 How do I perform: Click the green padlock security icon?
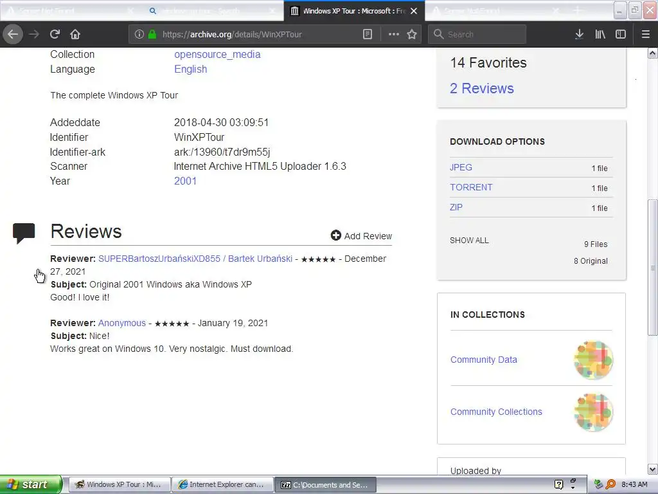[152, 34]
